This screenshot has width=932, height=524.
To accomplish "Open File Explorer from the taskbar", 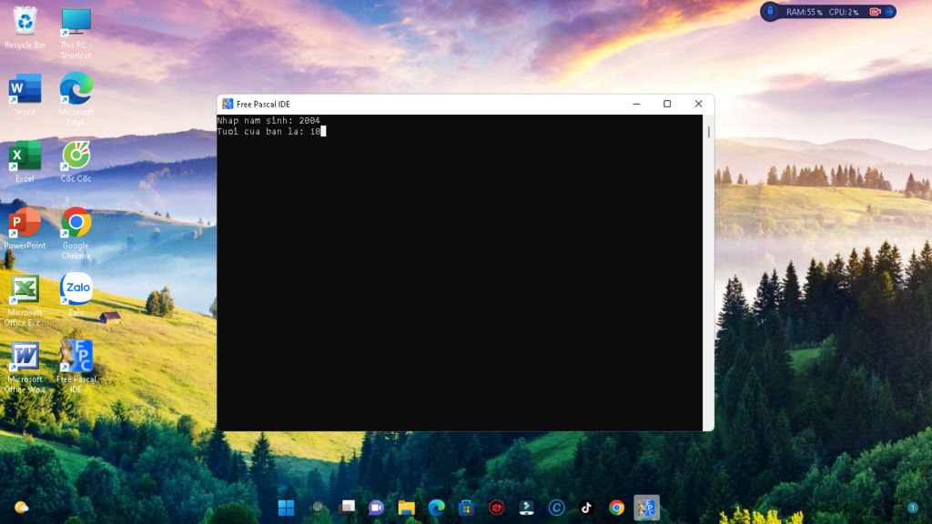I will pyautogui.click(x=407, y=508).
